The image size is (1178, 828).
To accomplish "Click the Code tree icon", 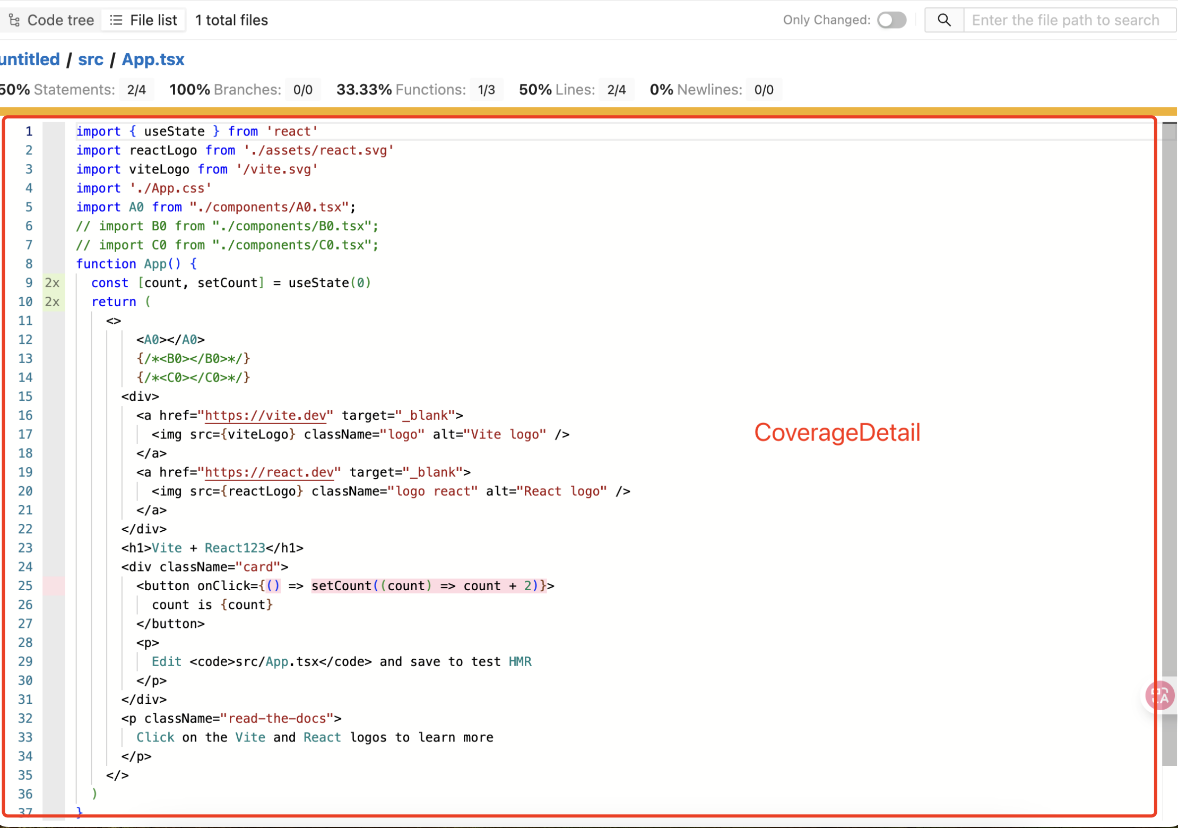I will point(14,20).
